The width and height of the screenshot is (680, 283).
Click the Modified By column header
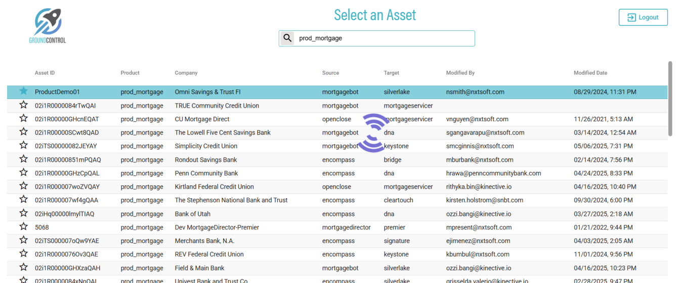pyautogui.click(x=460, y=73)
